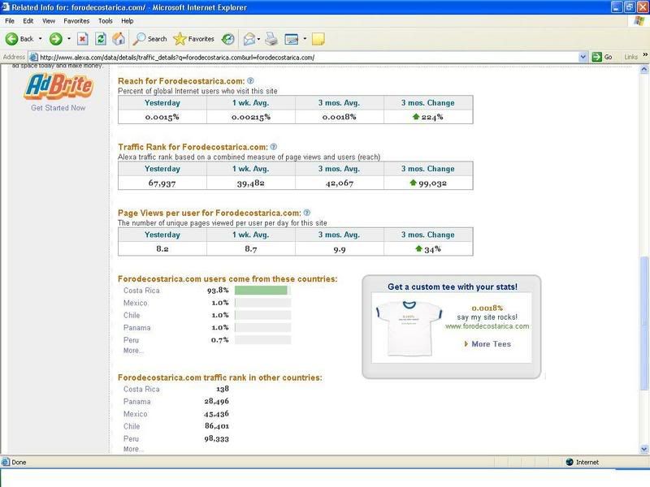Click Peru rank value 98,333
This screenshot has width=650, height=487.
tap(216, 438)
